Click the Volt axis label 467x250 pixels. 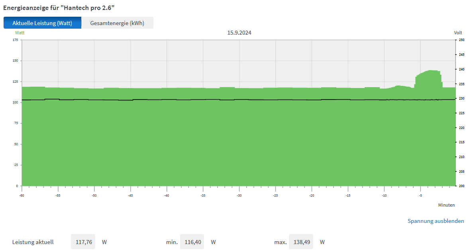458,33
